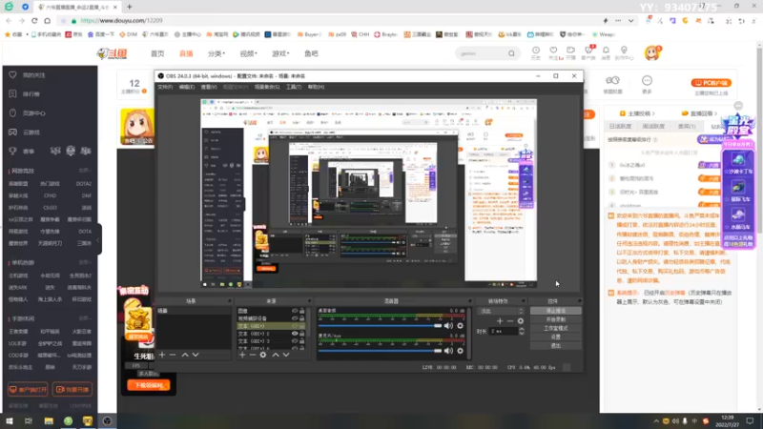Image resolution: width=763 pixels, height=429 pixels.
Task: Move source up in Sources panel
Action: point(276,355)
